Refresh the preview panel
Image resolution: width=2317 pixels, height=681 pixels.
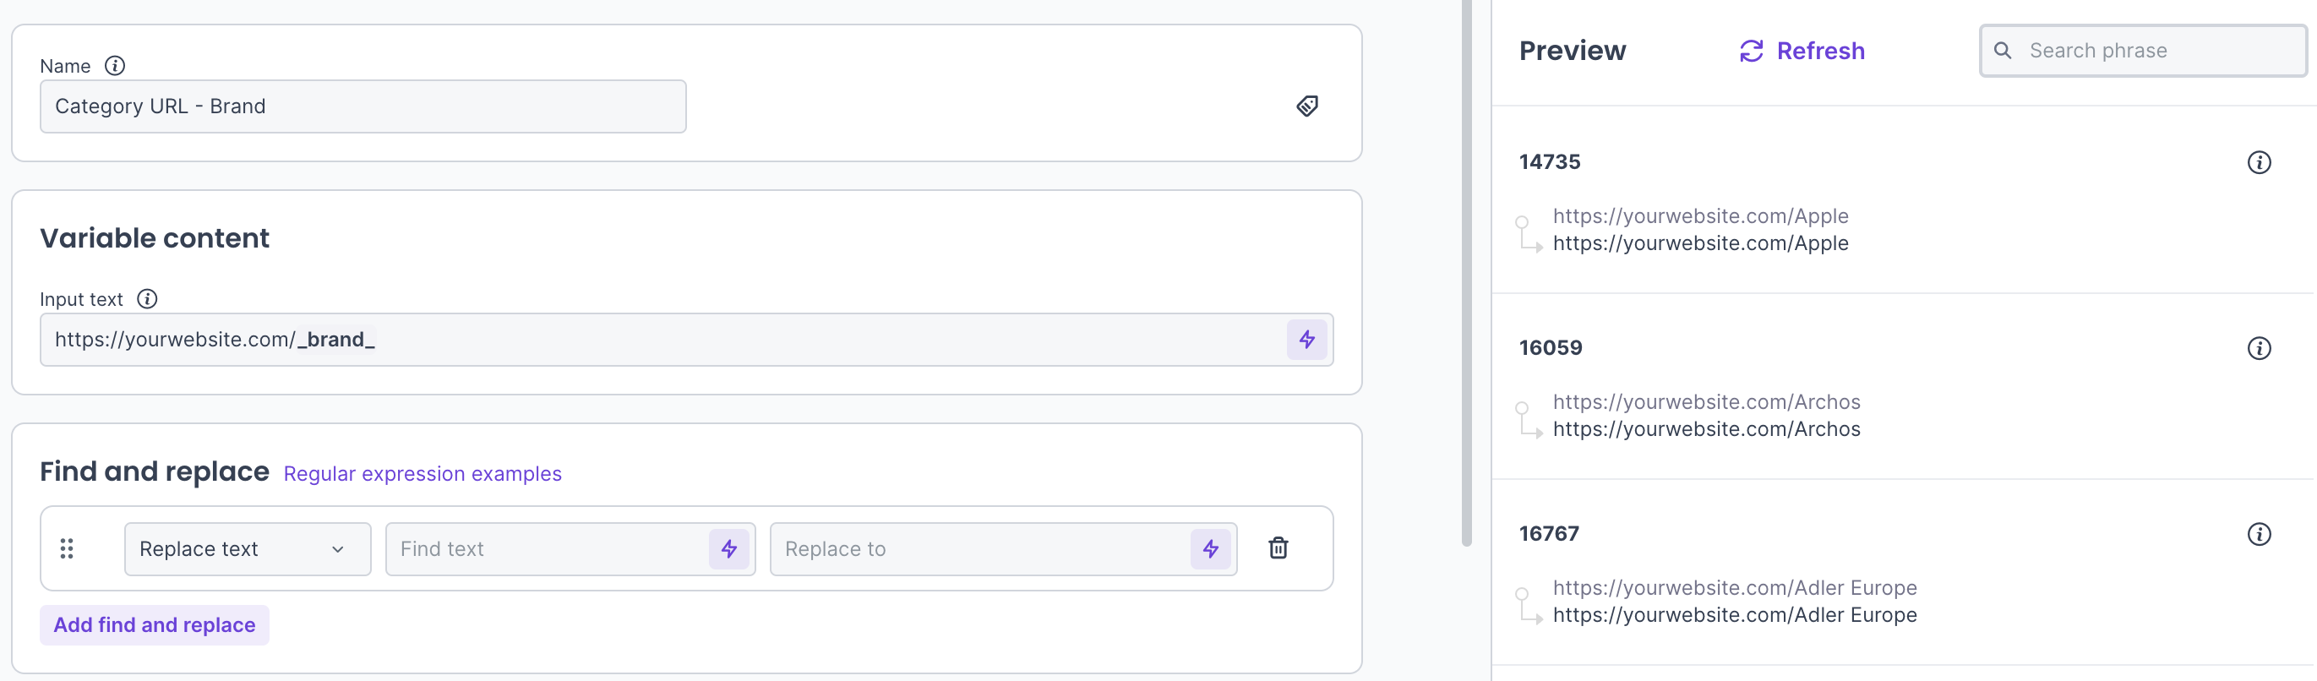(x=1802, y=52)
